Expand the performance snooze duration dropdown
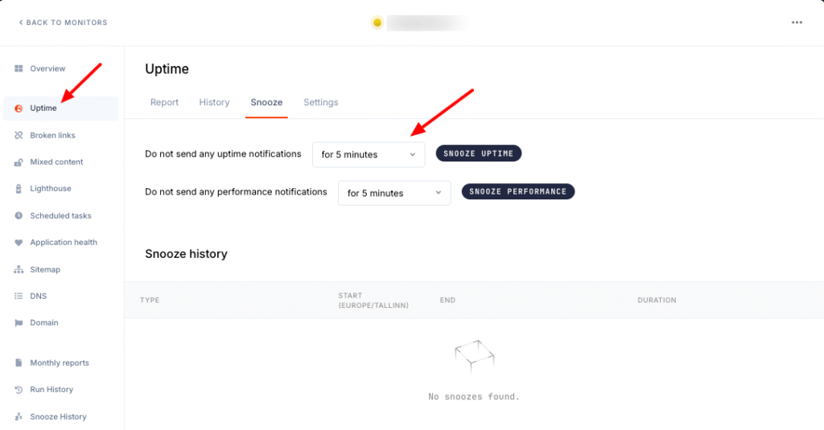Screen dimensions: 824x430 coord(393,193)
